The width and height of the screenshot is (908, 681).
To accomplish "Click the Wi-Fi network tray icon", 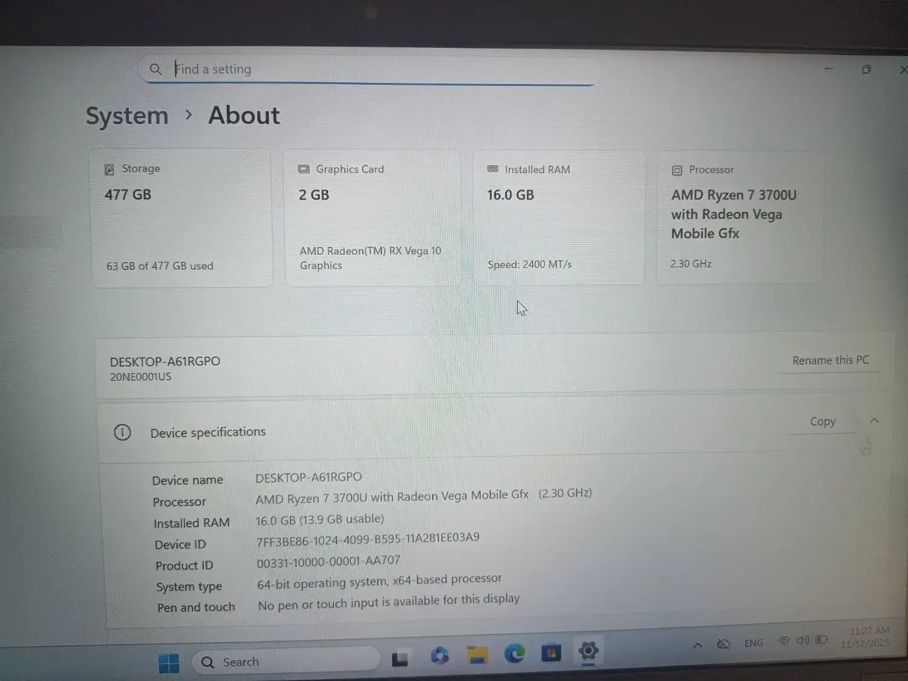I will point(783,641).
